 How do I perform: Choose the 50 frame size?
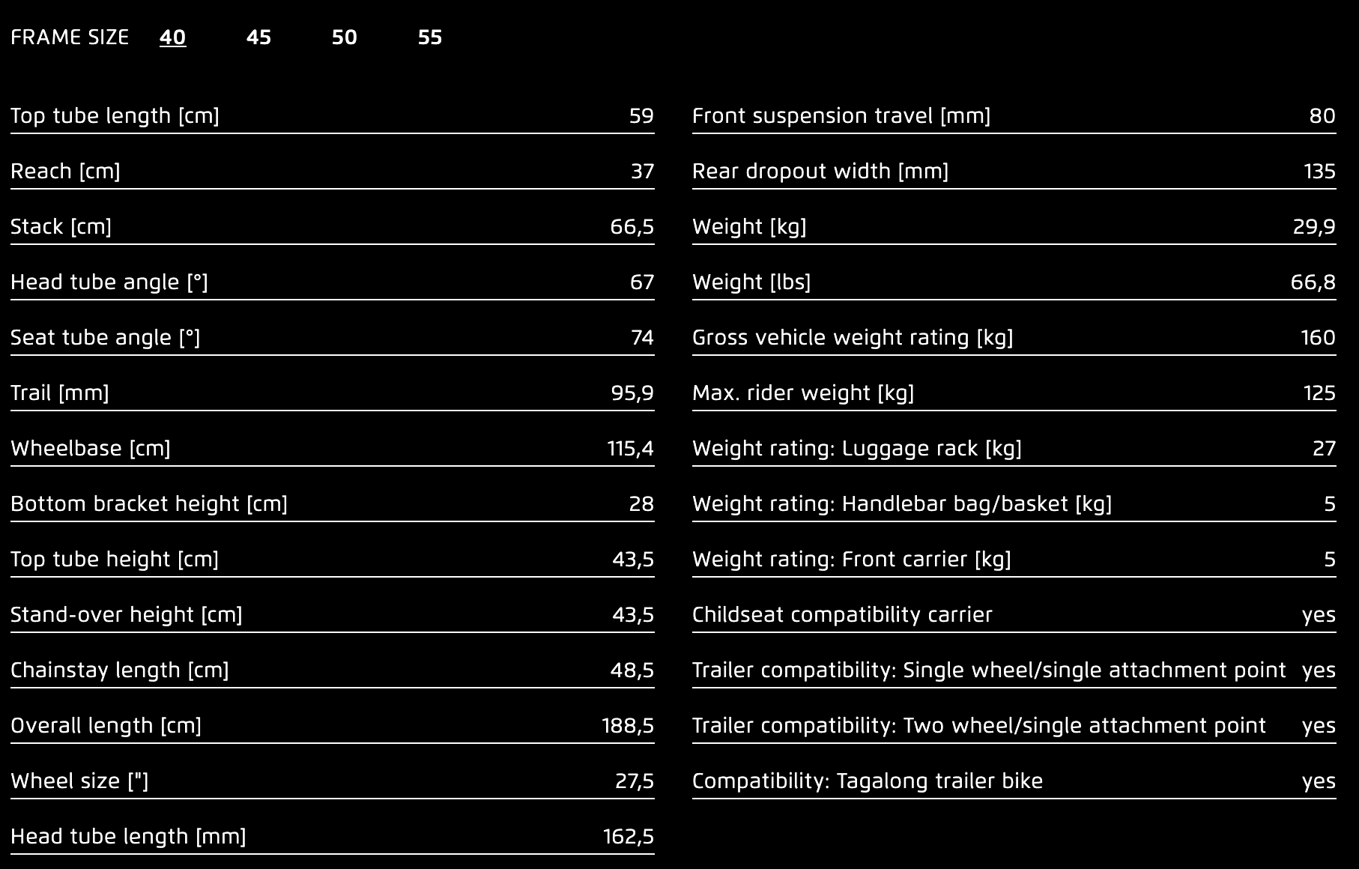click(345, 37)
